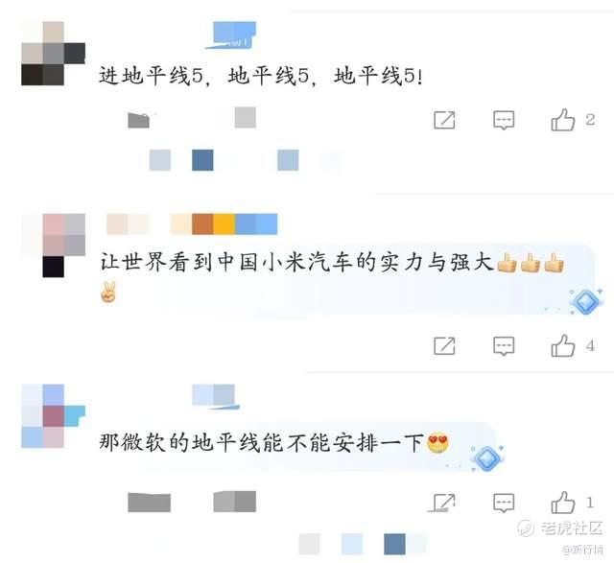This screenshot has width=614, height=563.
Task: Reply to the 地平线5 comment
Action: coord(504,120)
